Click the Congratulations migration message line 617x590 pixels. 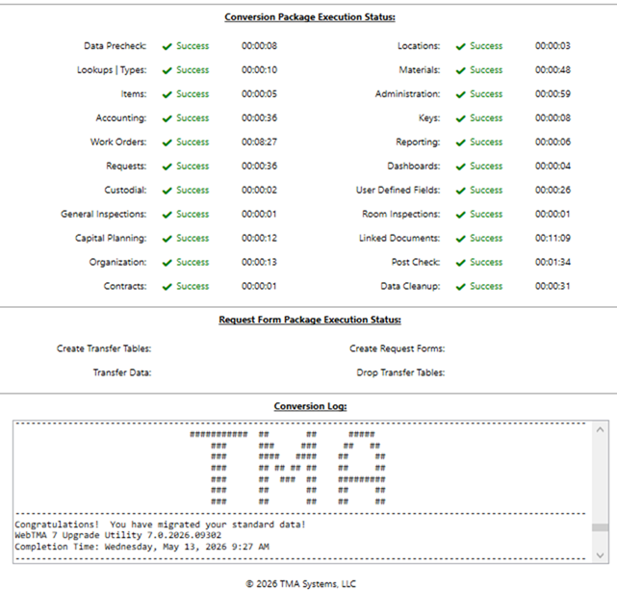(x=160, y=525)
